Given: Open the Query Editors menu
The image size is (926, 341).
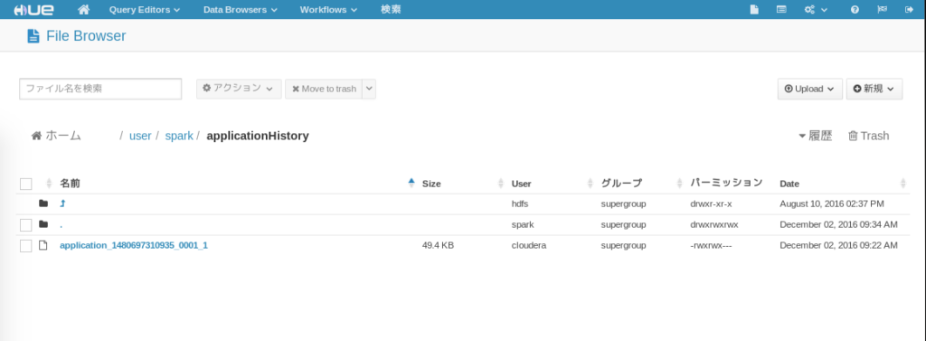Looking at the screenshot, I should pos(145,9).
